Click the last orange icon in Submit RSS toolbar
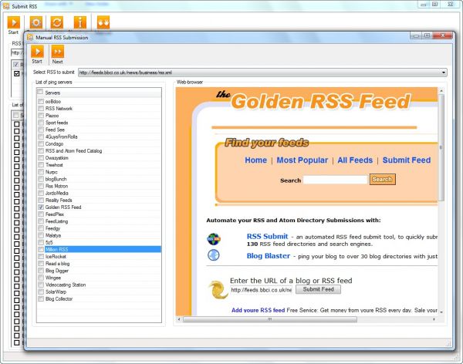 [103, 22]
